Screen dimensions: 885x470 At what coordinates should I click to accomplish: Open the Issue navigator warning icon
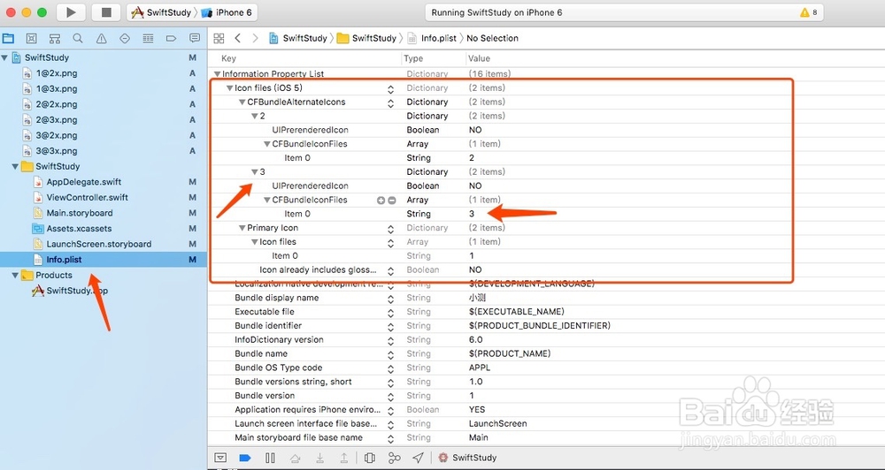pos(102,38)
